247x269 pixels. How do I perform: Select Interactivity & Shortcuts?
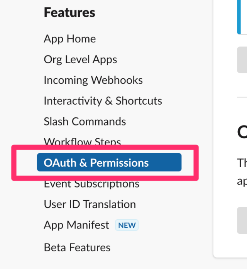pyautogui.click(x=103, y=101)
